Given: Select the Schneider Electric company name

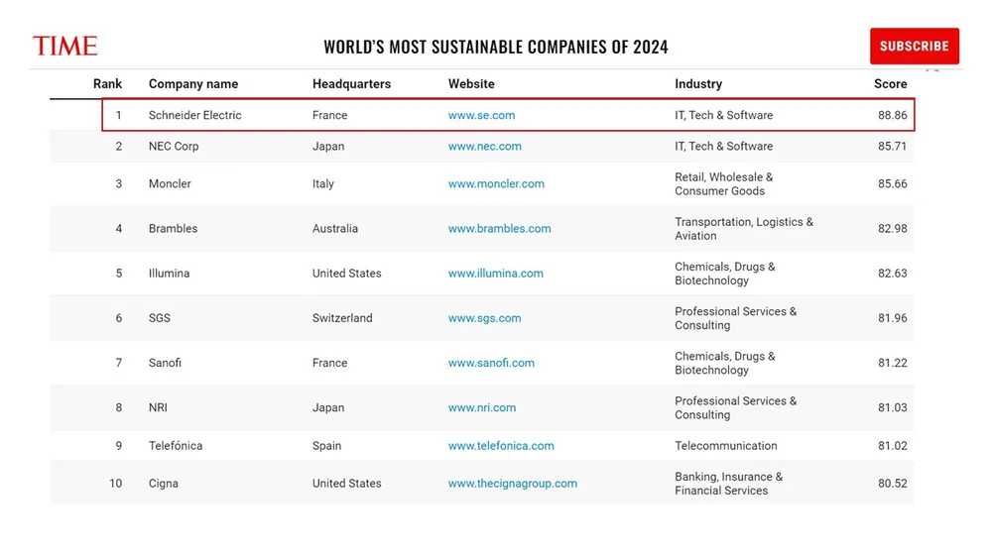Looking at the screenshot, I should pyautogui.click(x=194, y=115).
